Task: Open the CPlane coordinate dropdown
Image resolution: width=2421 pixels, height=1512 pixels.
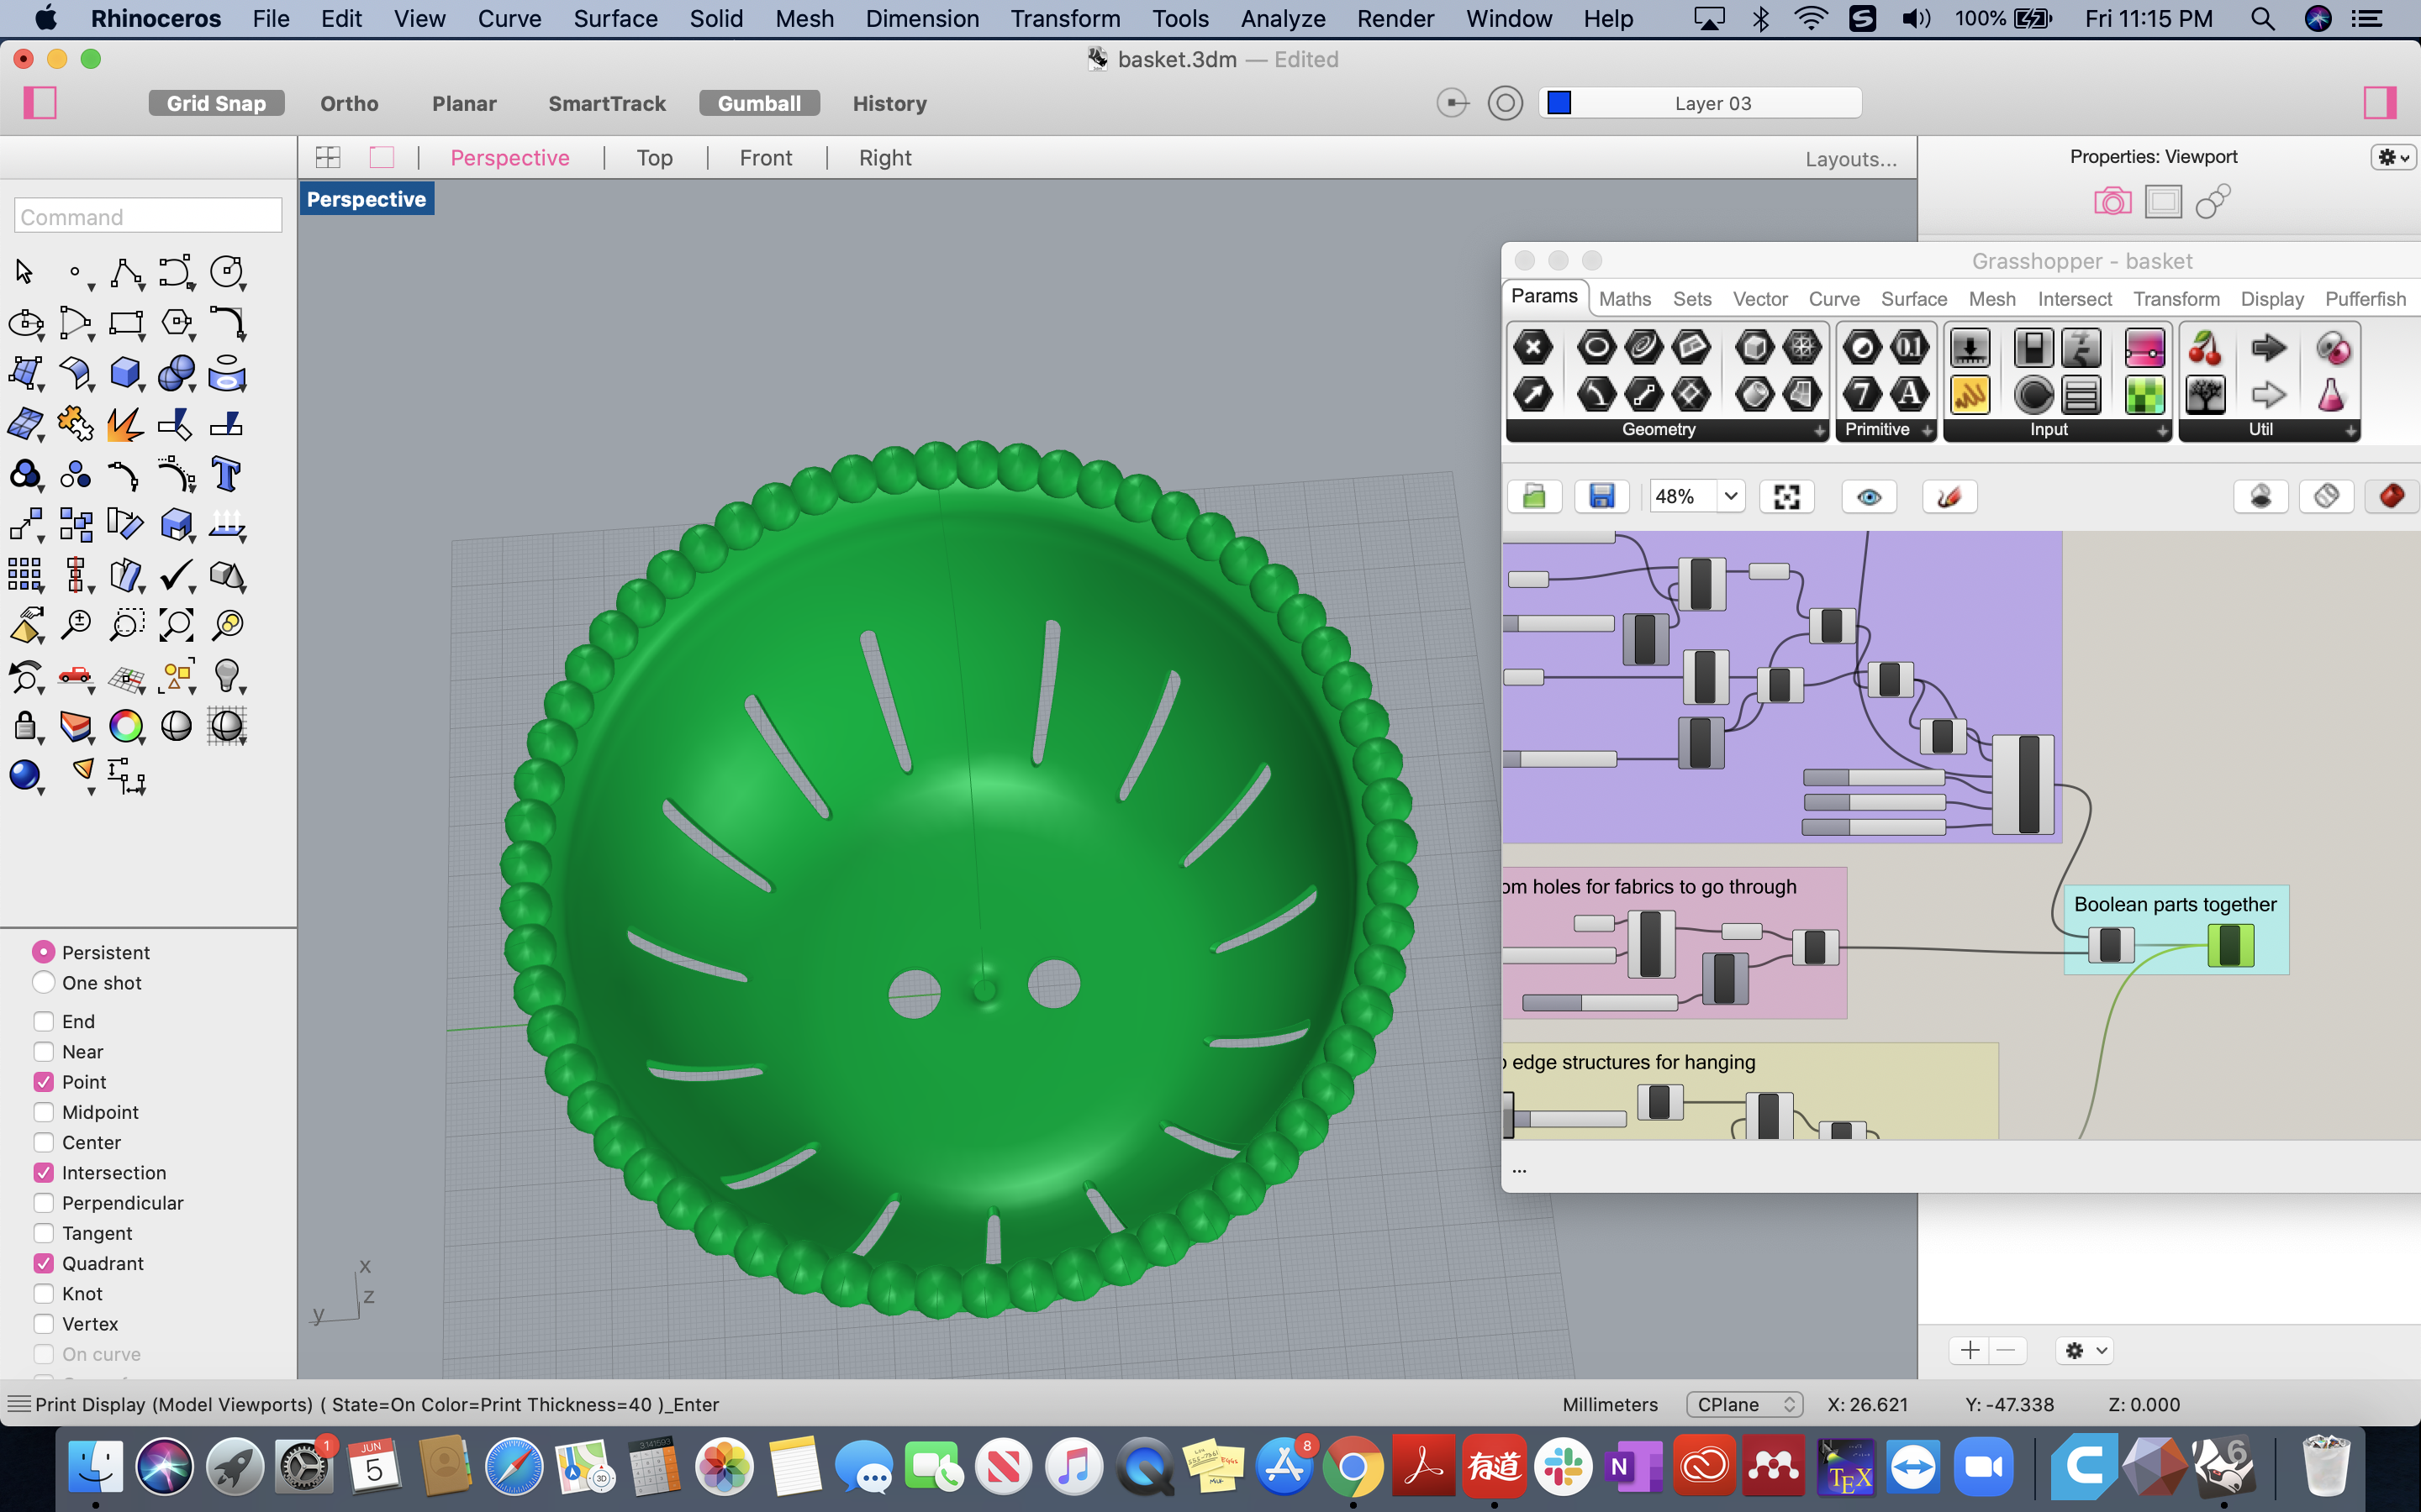Action: point(1743,1404)
